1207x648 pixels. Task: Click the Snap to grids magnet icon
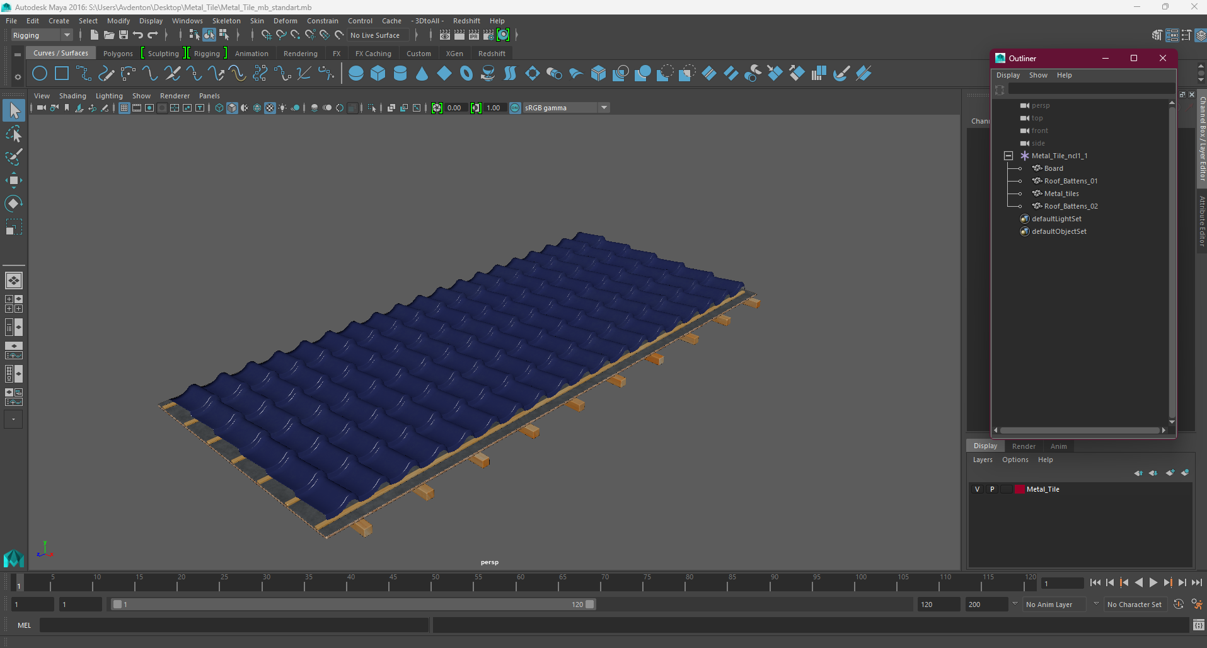tap(266, 35)
